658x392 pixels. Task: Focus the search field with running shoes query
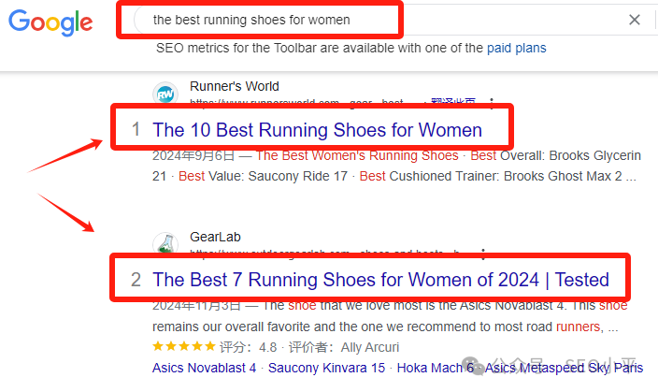259,20
